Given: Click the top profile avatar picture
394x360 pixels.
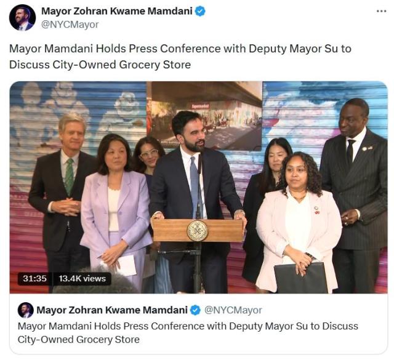Looking at the screenshot, I should tap(22, 18).
